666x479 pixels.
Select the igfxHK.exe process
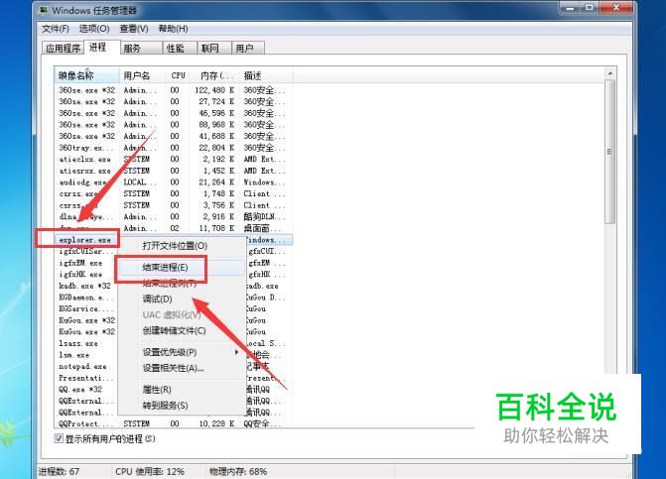(x=80, y=274)
